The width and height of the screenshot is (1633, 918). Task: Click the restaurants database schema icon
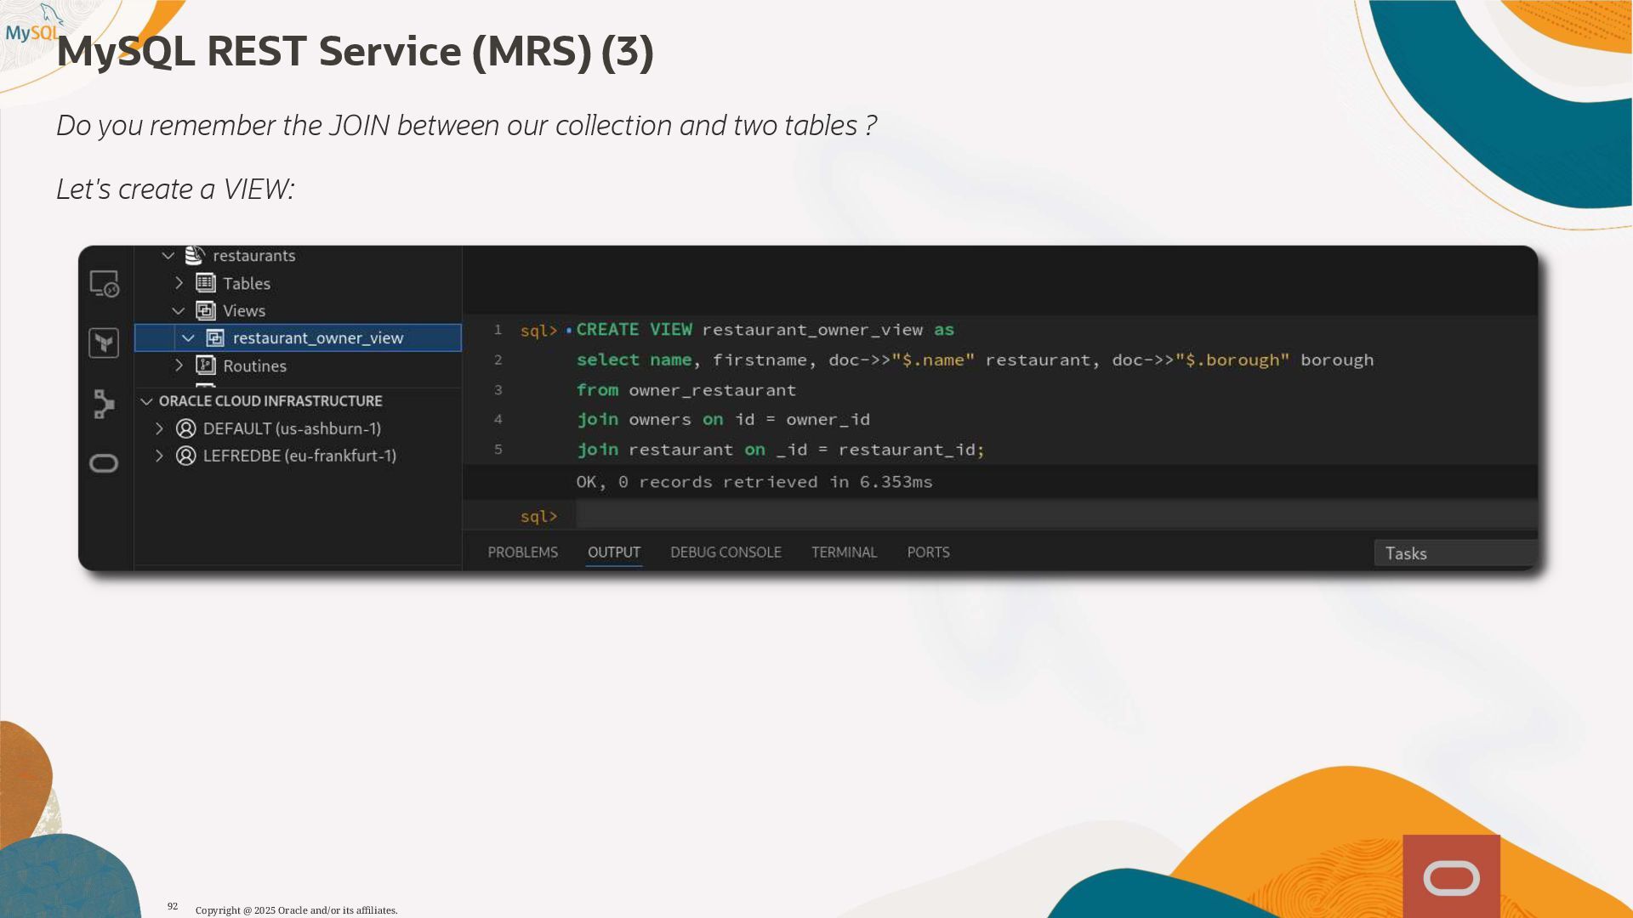[x=195, y=255]
